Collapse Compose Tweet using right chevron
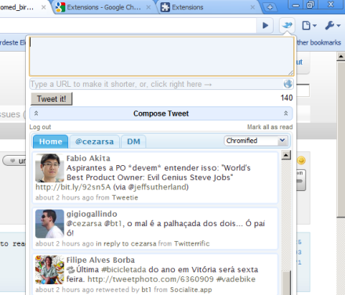Screen dimensions: 345x295 285,113
